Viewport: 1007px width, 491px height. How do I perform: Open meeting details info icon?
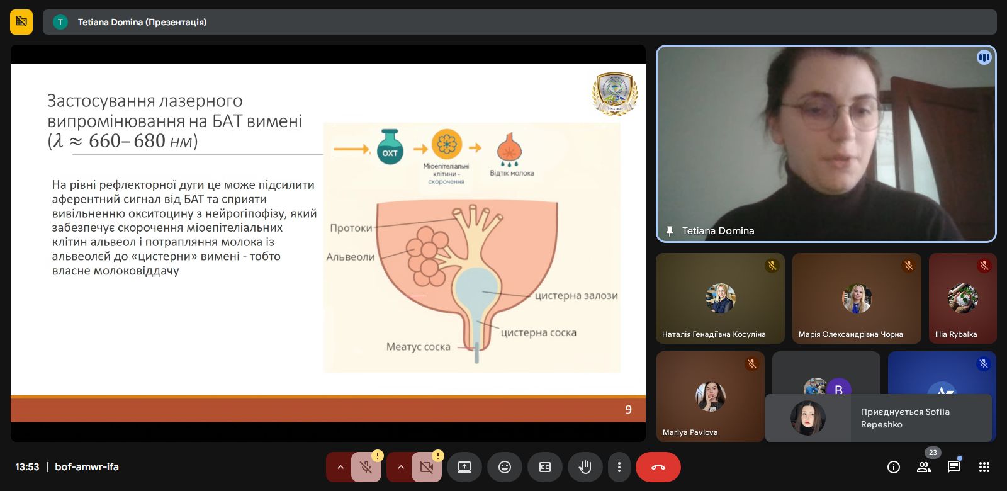[893, 467]
